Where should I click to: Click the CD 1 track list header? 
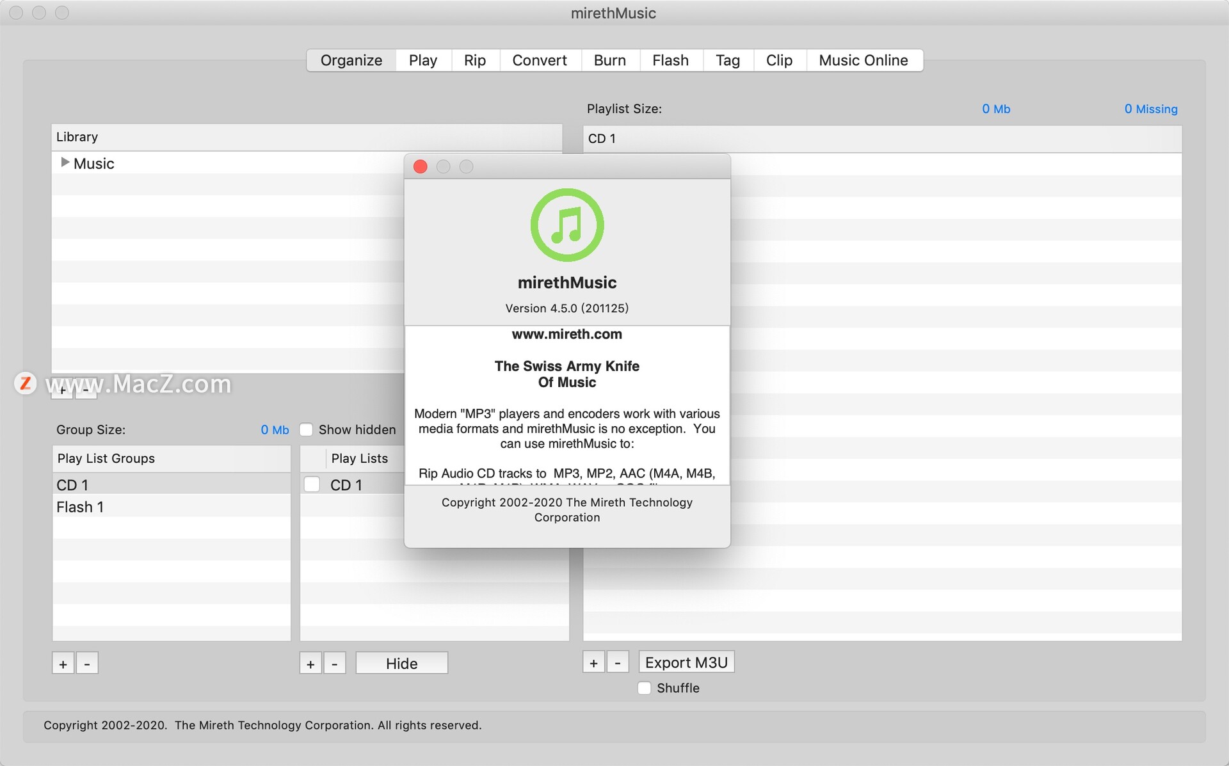(882, 139)
